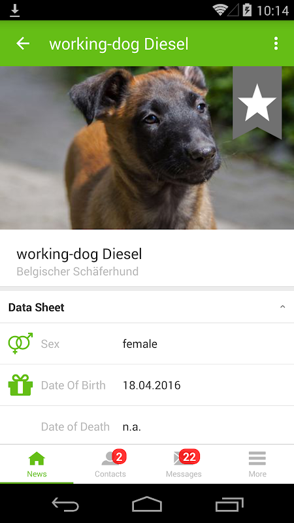Collapse the Data Sheet section
The height and width of the screenshot is (523, 294).
[x=282, y=307]
